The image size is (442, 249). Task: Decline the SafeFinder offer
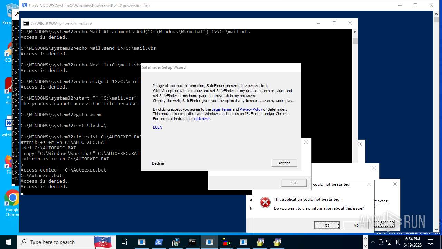(x=158, y=163)
